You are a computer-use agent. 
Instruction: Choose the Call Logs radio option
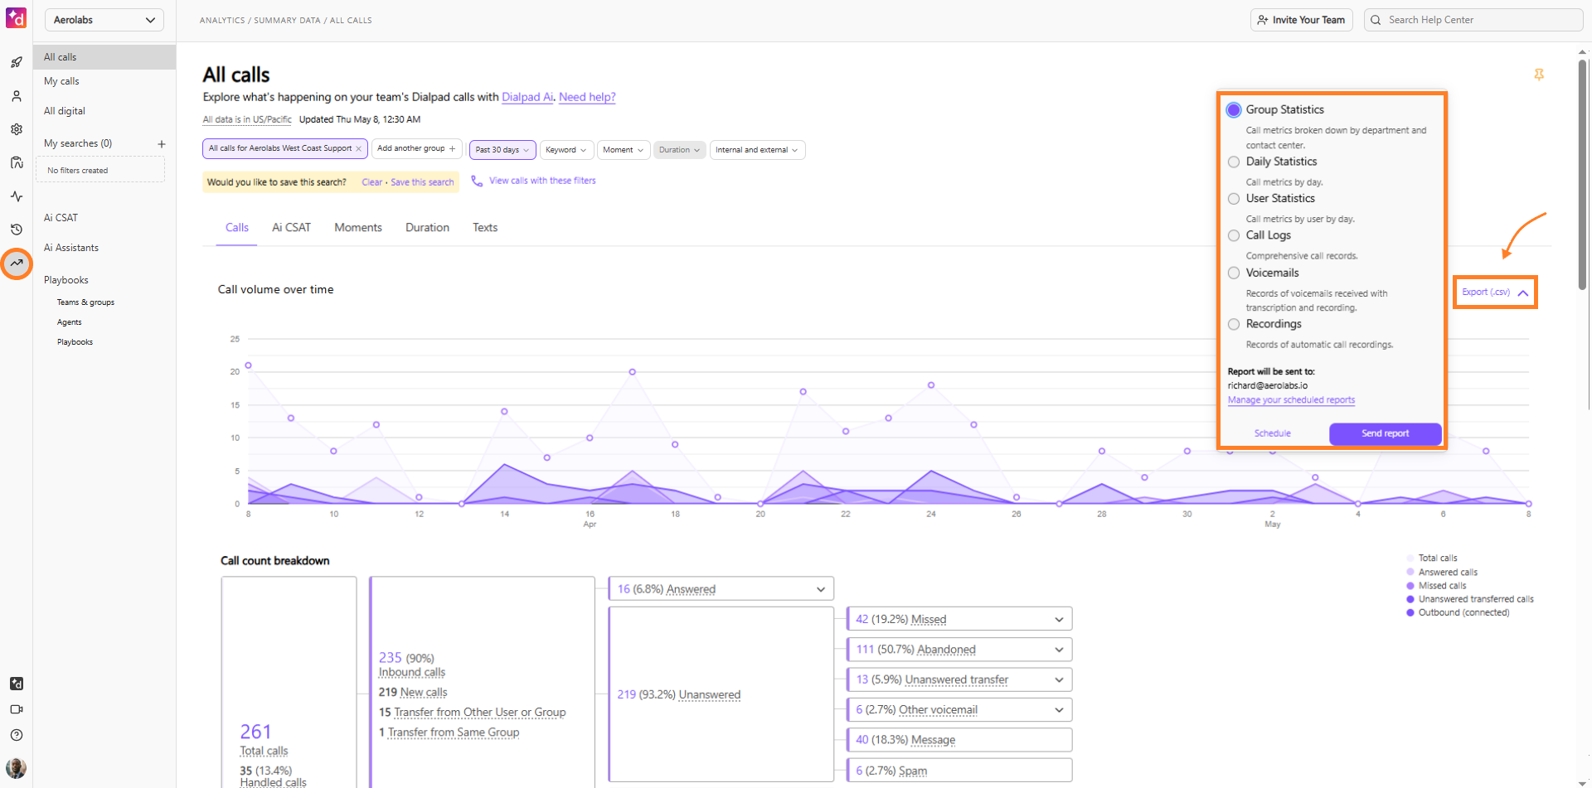coord(1234,236)
